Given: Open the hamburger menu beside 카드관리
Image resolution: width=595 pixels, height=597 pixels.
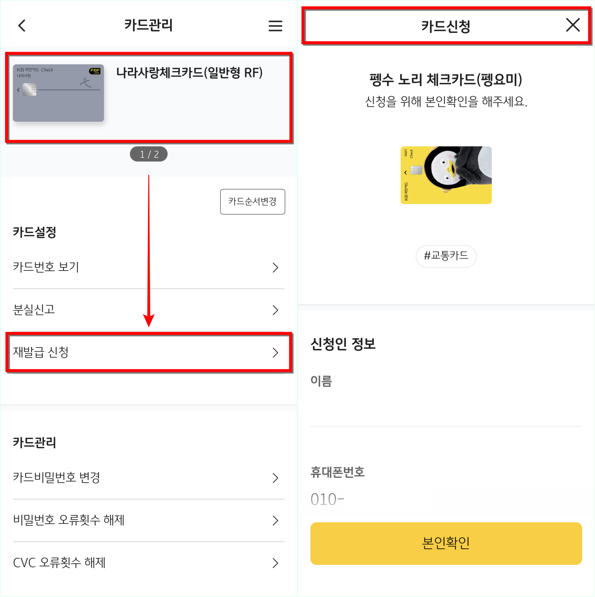Looking at the screenshot, I should click(275, 25).
